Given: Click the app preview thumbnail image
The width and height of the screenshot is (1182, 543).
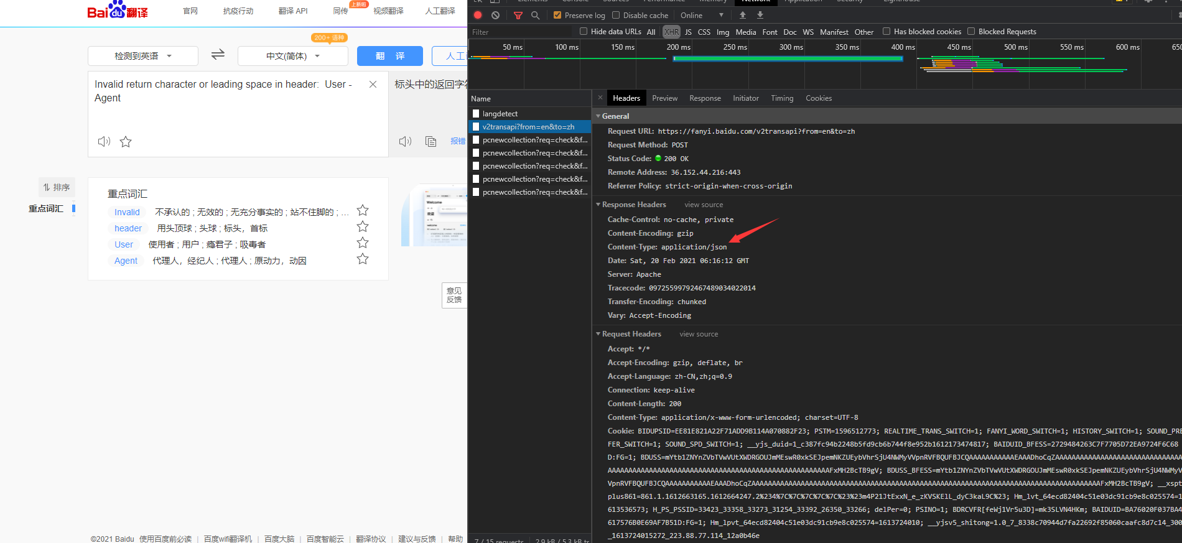Looking at the screenshot, I should pos(434,215).
